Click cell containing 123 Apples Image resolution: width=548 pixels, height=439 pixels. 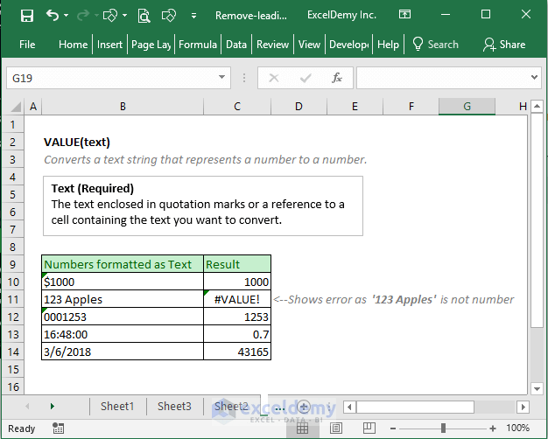point(123,299)
